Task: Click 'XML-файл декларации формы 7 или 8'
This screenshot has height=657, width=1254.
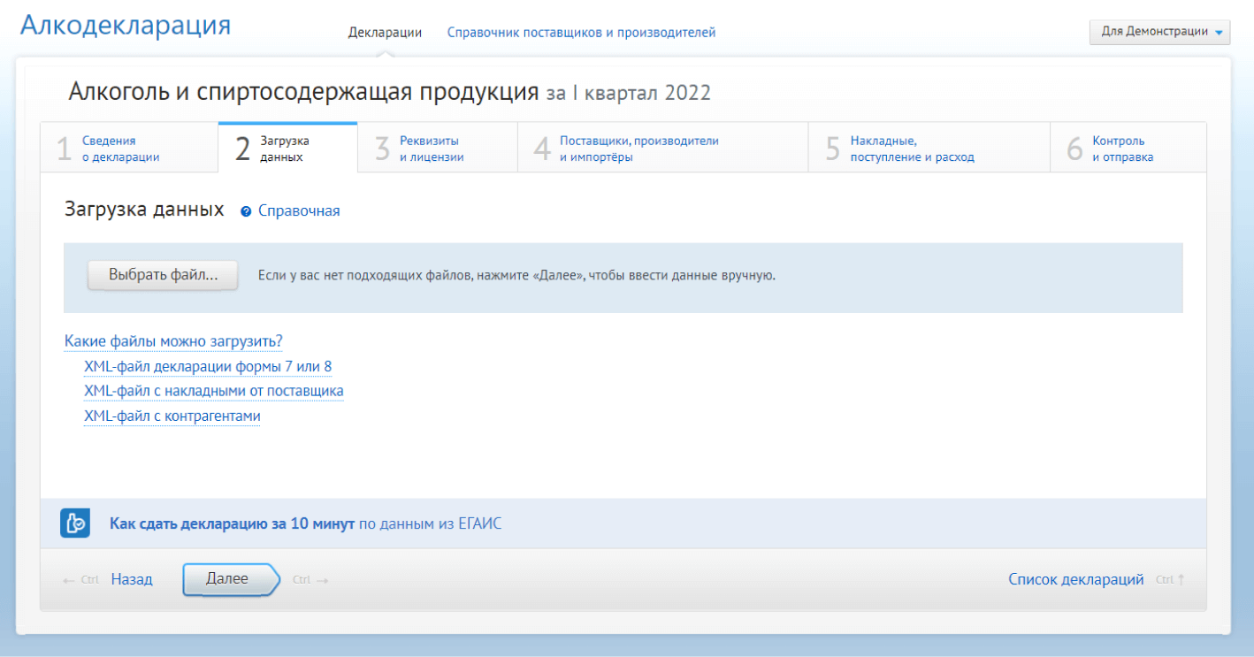Action: click(x=208, y=366)
